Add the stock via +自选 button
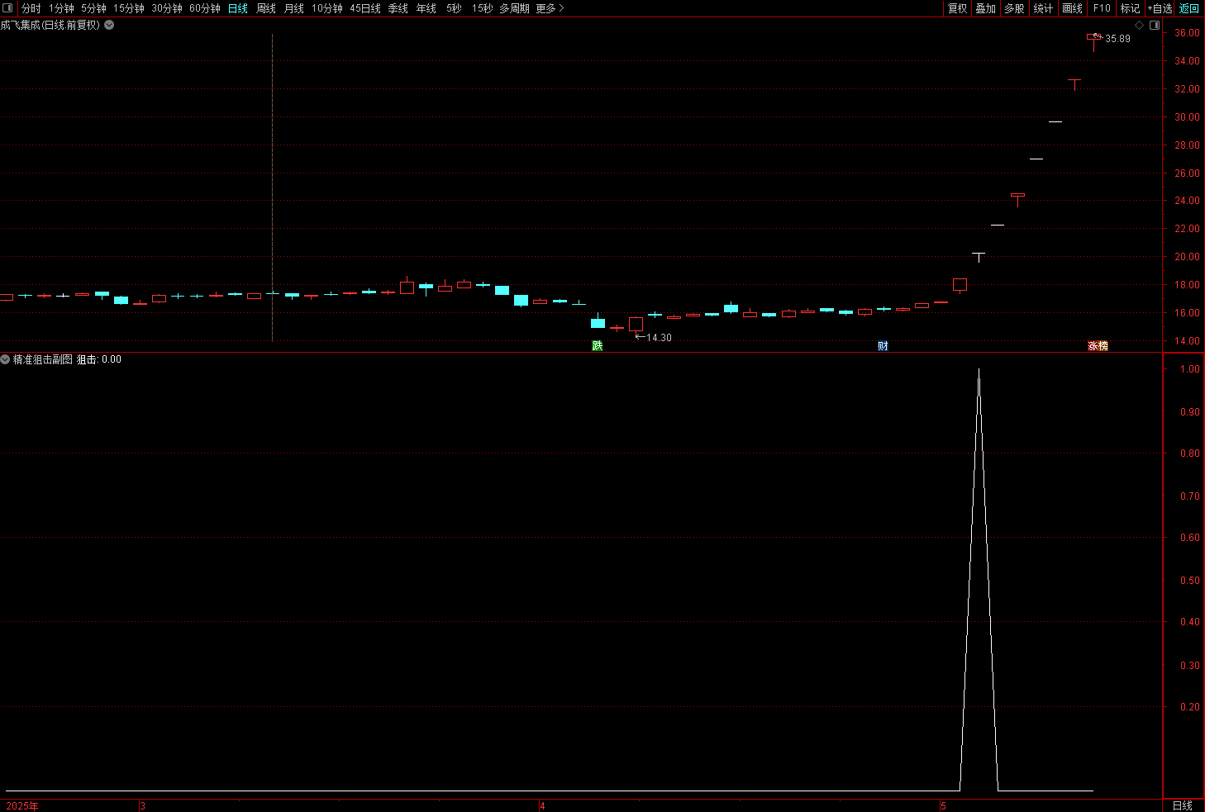Screen dimensions: 1205x812 (1160, 8)
